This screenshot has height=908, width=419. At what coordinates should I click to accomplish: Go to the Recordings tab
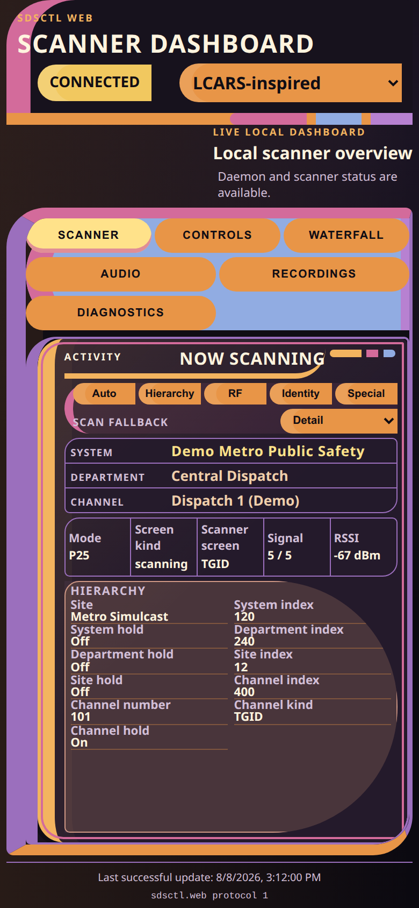pos(314,273)
